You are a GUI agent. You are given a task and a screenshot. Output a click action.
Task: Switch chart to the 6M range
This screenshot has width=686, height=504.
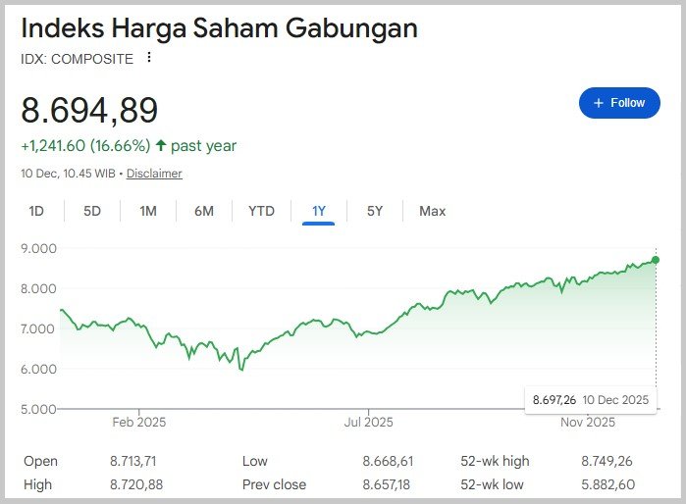[204, 211]
